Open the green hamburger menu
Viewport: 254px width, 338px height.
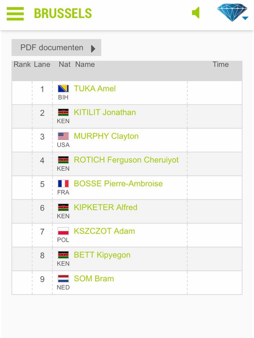click(x=15, y=14)
